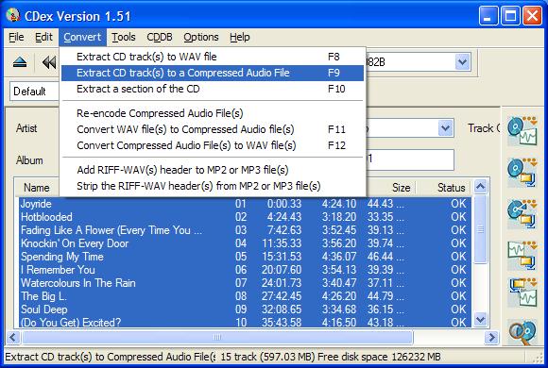Select track Soul Deep
The width and height of the screenshot is (548, 368).
pos(44,309)
